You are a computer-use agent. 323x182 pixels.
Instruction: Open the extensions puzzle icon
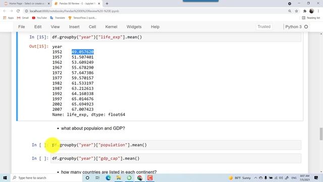click(x=305, y=11)
